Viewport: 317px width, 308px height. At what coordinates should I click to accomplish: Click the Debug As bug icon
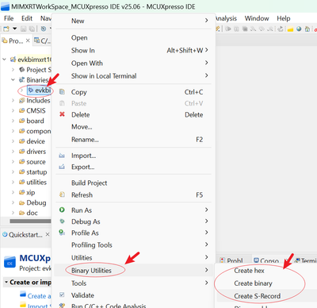click(62, 221)
